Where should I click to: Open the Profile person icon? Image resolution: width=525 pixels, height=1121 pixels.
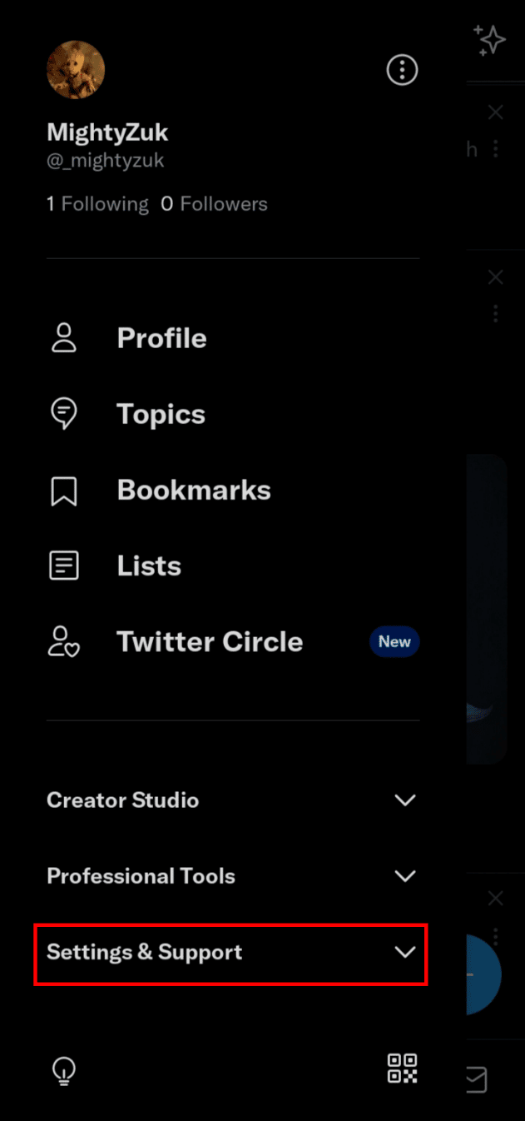click(64, 338)
